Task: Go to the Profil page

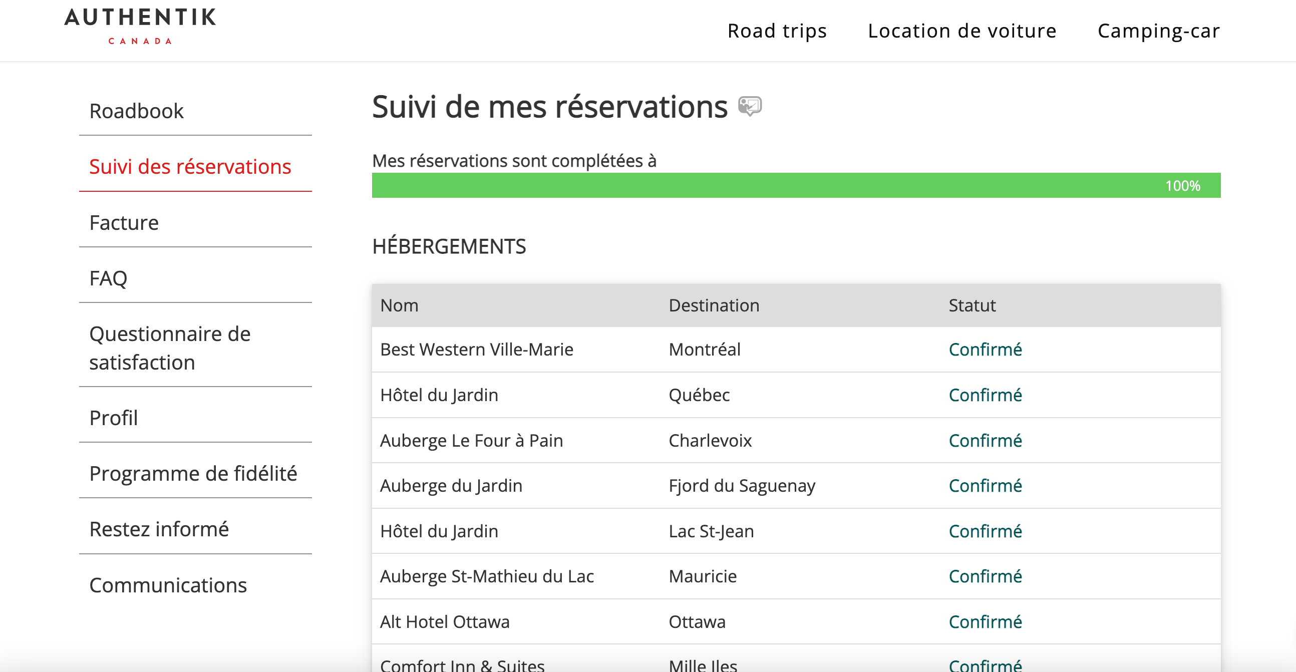Action: (x=195, y=418)
